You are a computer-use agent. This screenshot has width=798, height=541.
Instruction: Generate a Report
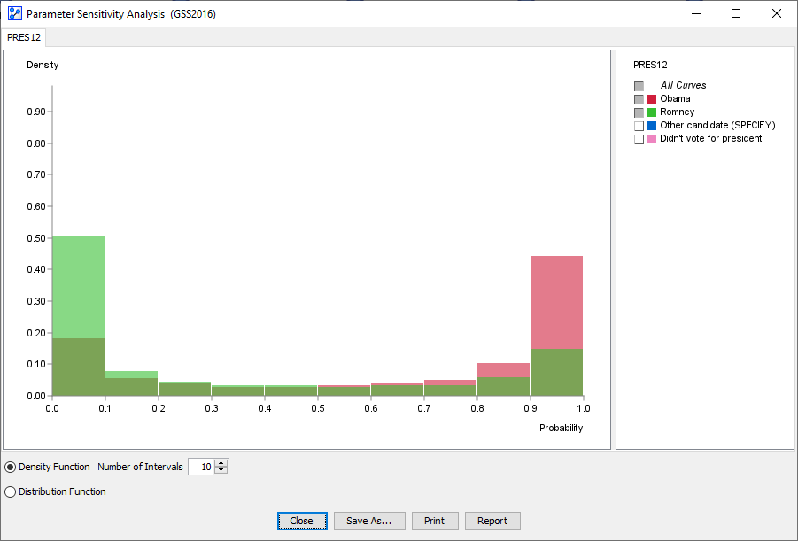pyautogui.click(x=492, y=521)
